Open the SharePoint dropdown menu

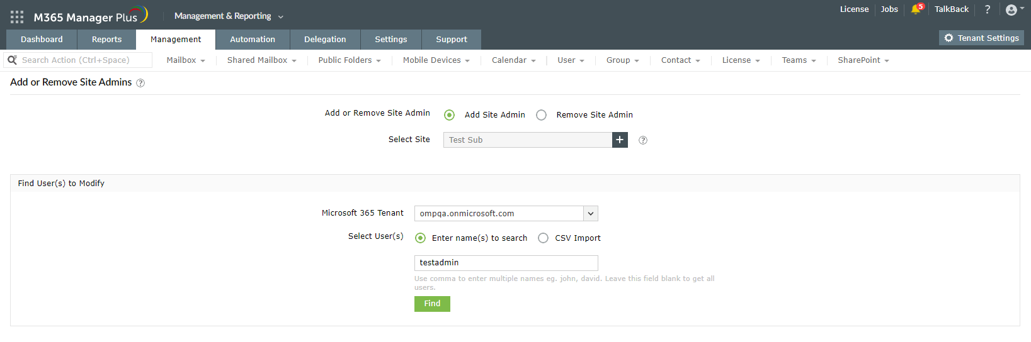[863, 60]
